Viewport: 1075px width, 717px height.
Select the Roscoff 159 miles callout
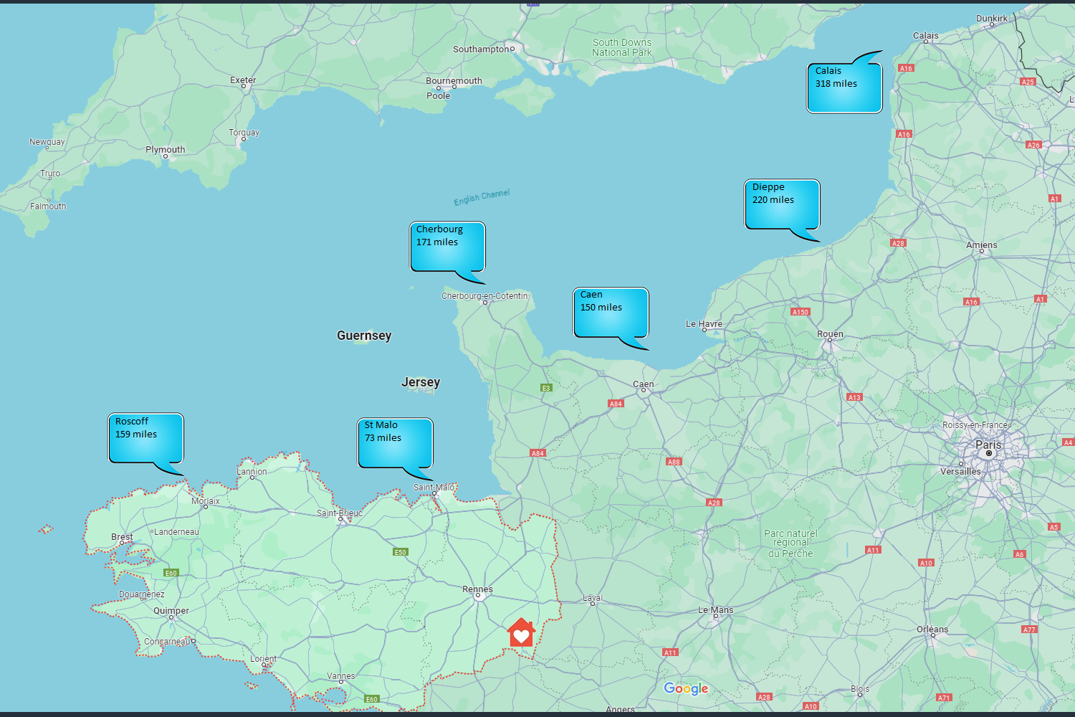click(145, 437)
